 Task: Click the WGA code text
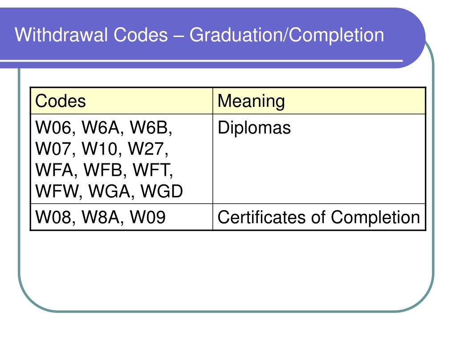[109, 191]
